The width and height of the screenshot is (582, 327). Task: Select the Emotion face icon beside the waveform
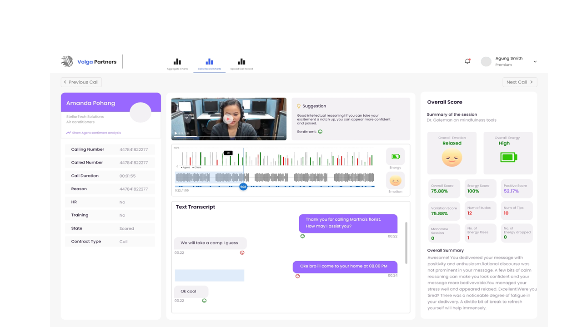395,181
